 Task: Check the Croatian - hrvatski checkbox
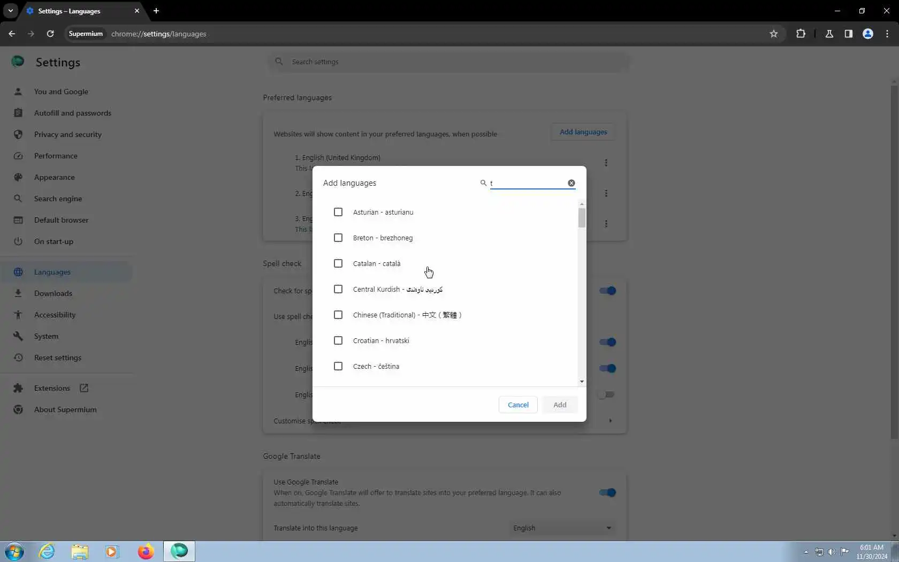point(338,340)
